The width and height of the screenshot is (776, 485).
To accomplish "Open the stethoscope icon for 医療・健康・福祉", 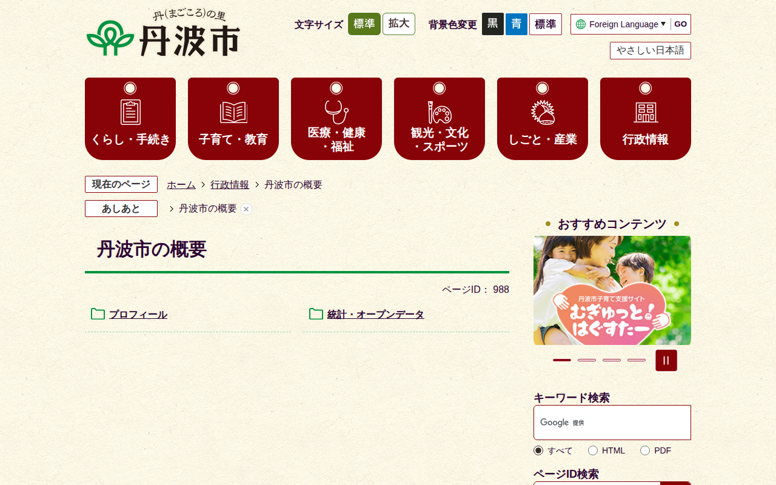I will (x=336, y=112).
